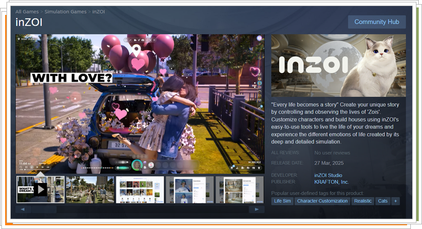This screenshot has width=422, height=229.
Task: Click the release date 27 Mar, 2025
Action: (329, 163)
